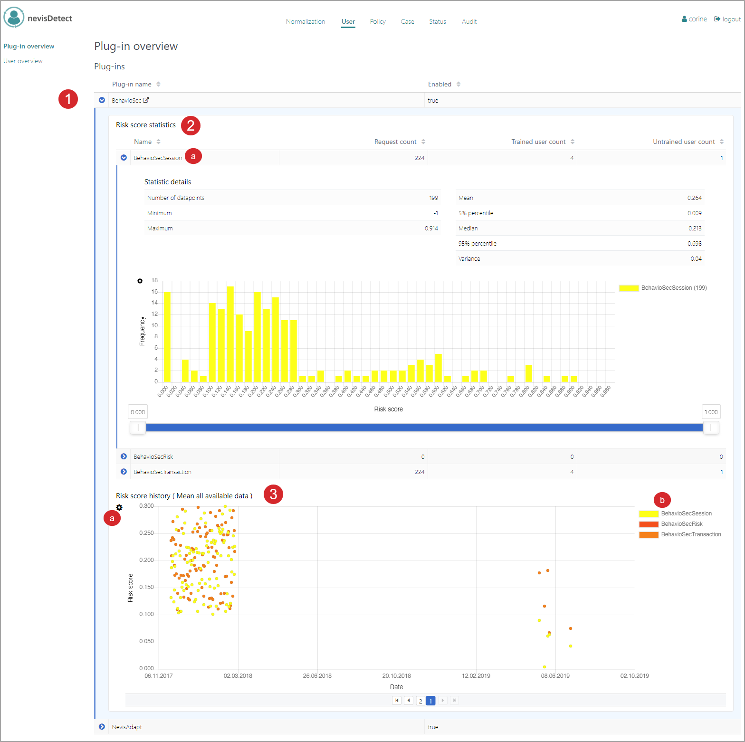
Task: Open the risk score history settings gear
Action: 119,508
